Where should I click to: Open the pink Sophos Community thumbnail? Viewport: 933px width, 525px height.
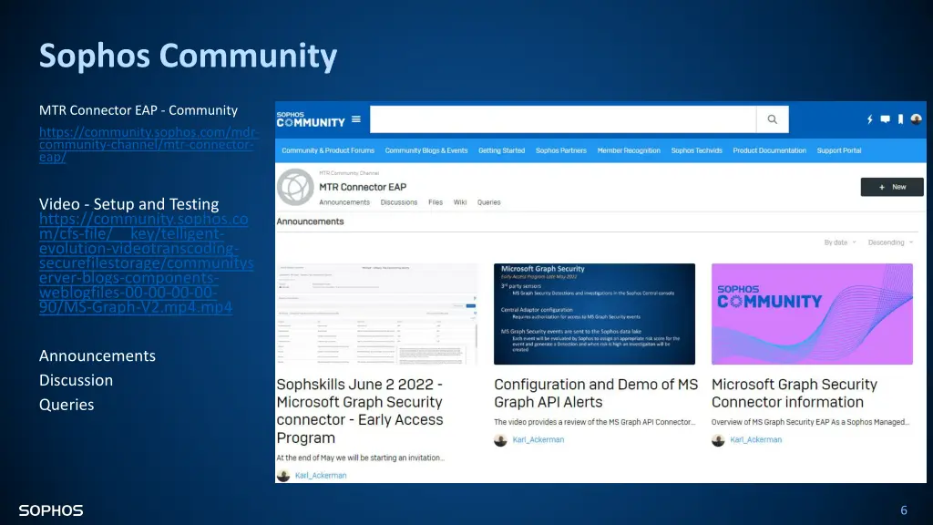tap(812, 314)
